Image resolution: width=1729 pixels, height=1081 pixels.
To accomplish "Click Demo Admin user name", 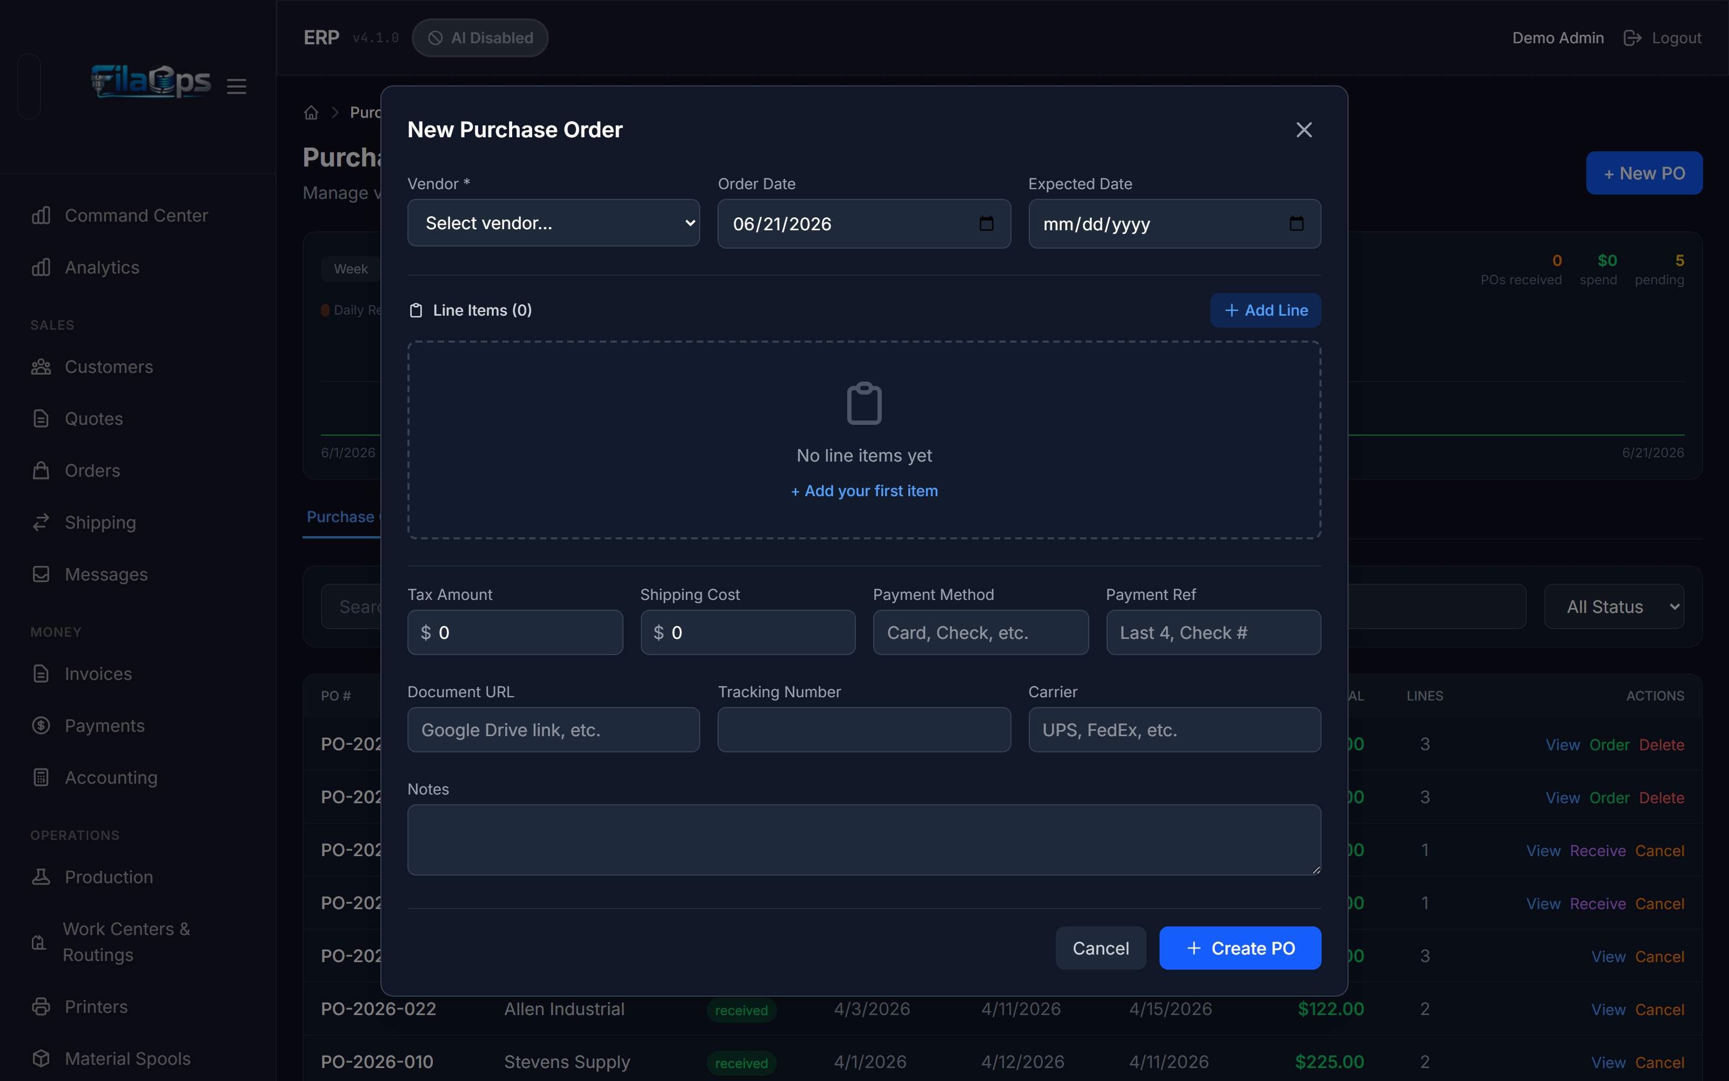I will (1558, 38).
